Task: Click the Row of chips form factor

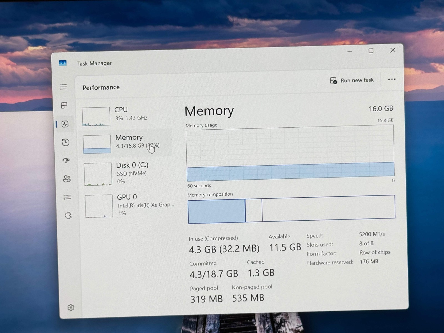Action: point(375,252)
